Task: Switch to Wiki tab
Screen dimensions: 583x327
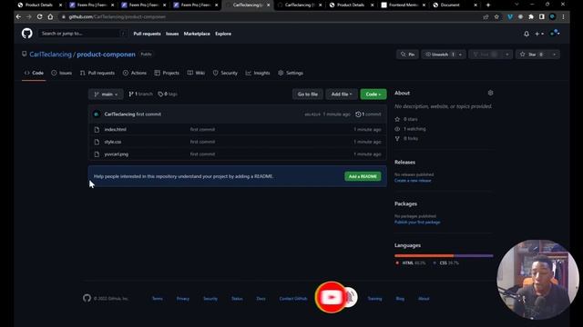Action: 196,73
